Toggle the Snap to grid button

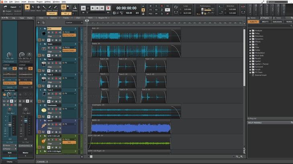coord(63,7)
